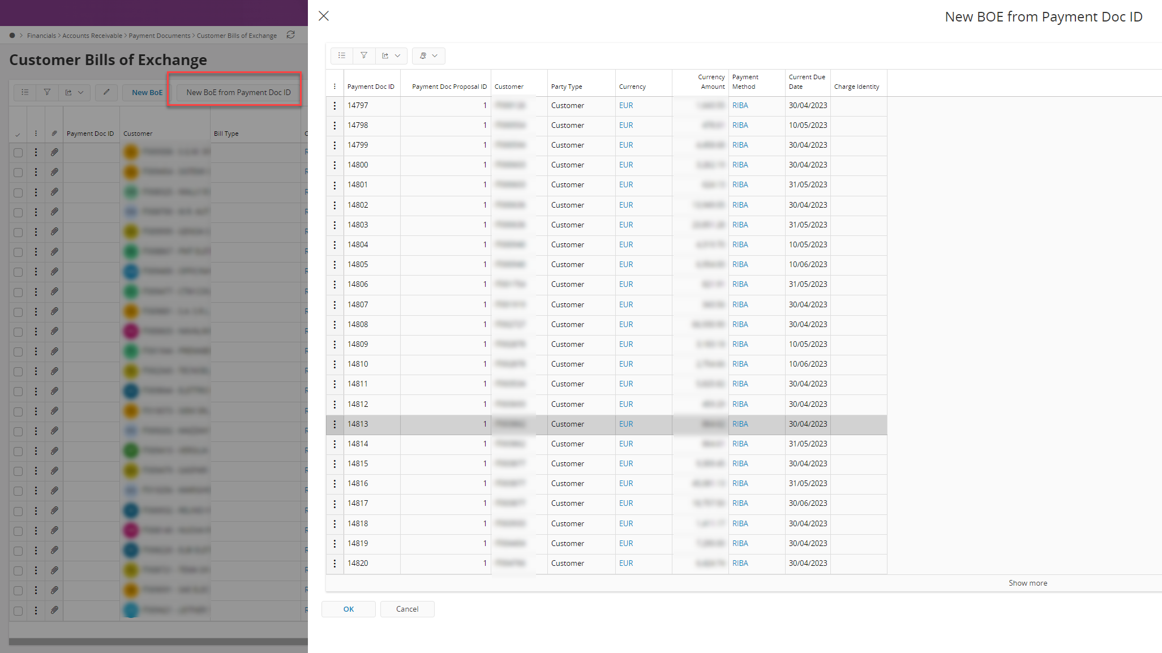Click the Bill Type column header in the background table

click(x=226, y=134)
